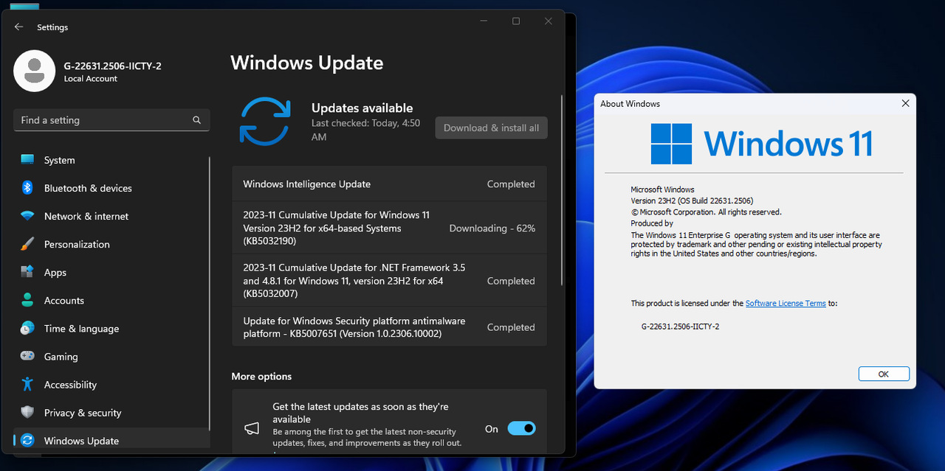Image resolution: width=945 pixels, height=471 pixels.
Task: Click the Time & language globe icon
Action: [x=27, y=328]
